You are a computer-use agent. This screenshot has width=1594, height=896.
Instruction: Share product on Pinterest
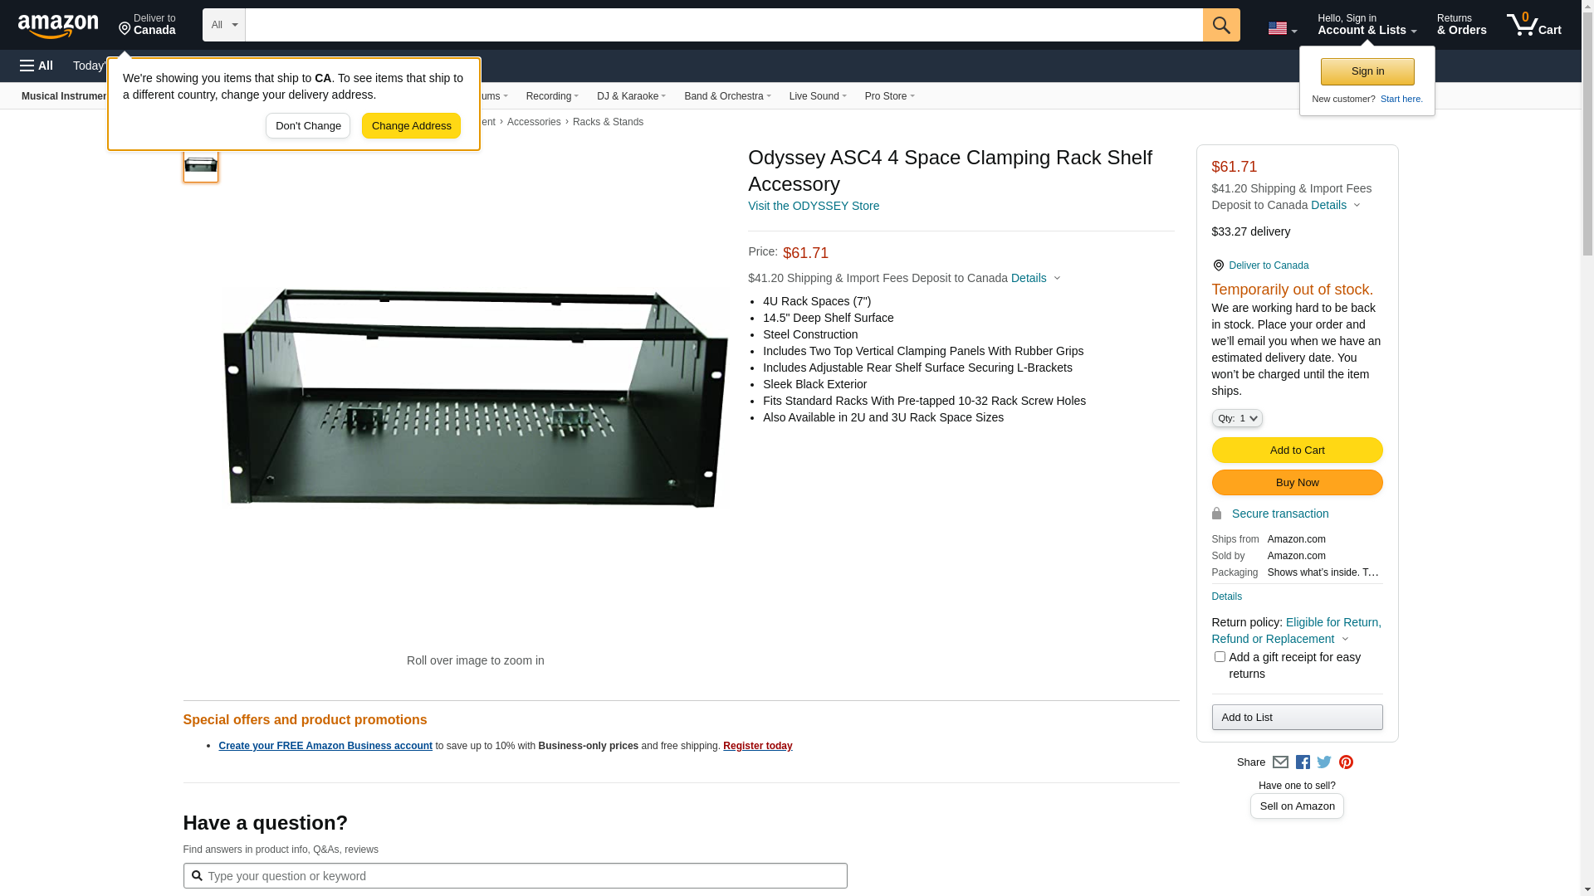pos(1346,762)
